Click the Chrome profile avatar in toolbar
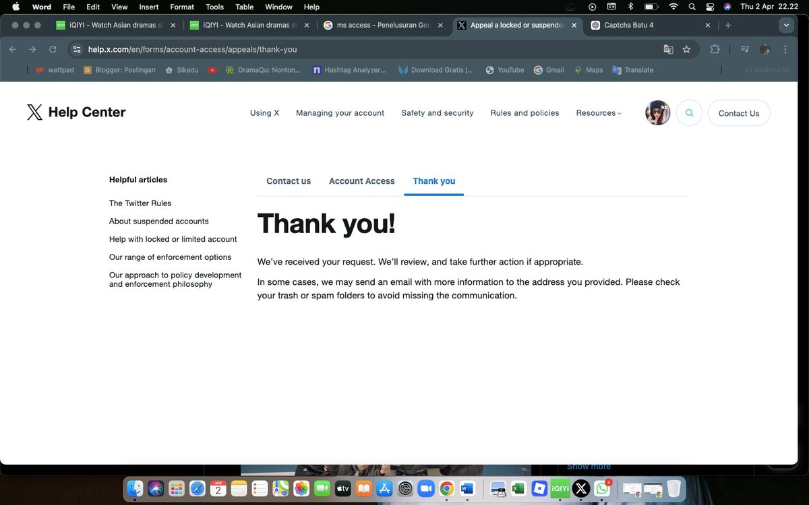 tap(765, 49)
